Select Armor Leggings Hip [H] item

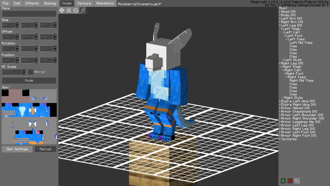coord(301,122)
